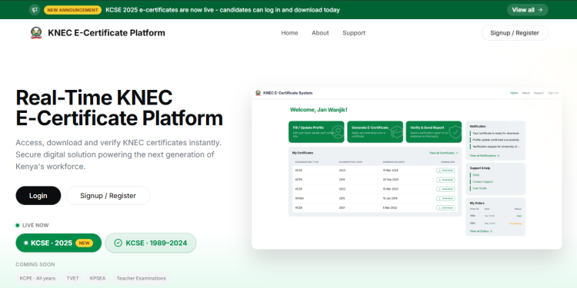Open the Fill / Update Profile card
The height and width of the screenshot is (288, 577).
coord(316,132)
